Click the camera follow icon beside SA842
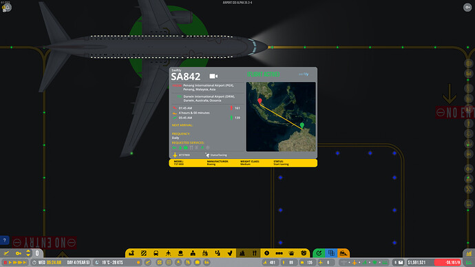 click(x=213, y=76)
